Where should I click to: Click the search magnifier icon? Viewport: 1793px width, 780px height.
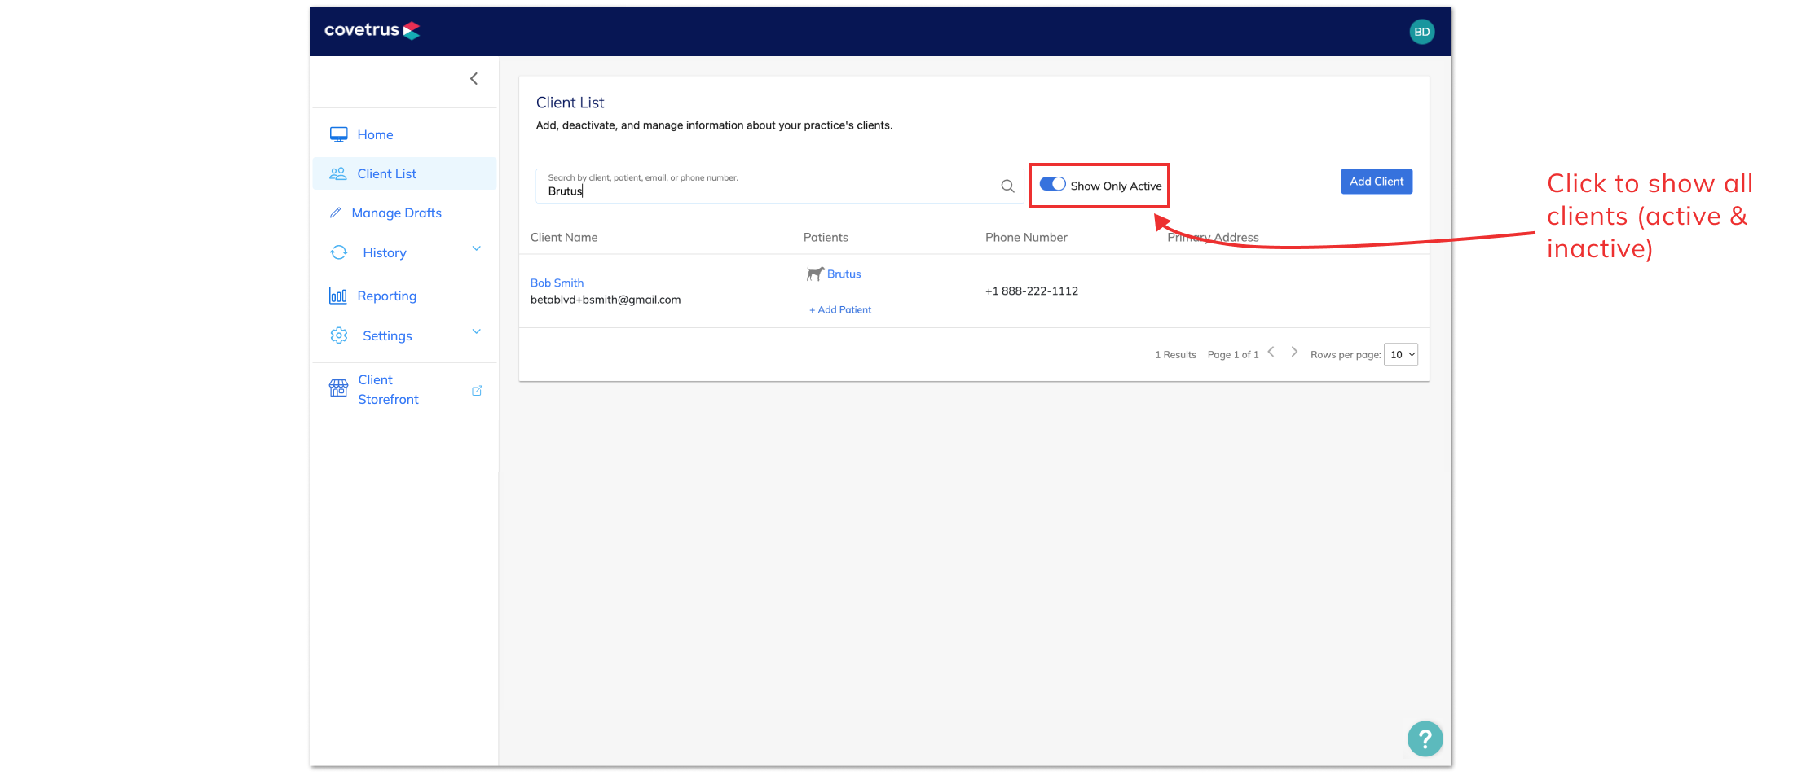tap(1007, 186)
